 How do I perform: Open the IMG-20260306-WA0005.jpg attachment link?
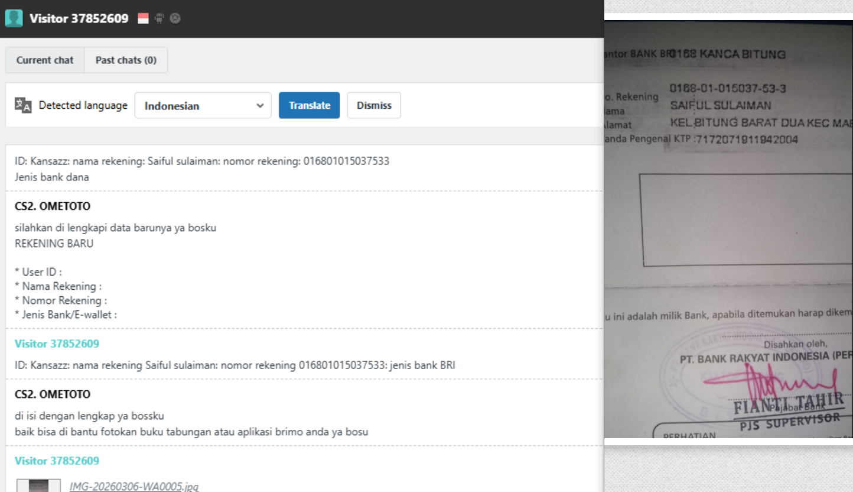pos(134,487)
